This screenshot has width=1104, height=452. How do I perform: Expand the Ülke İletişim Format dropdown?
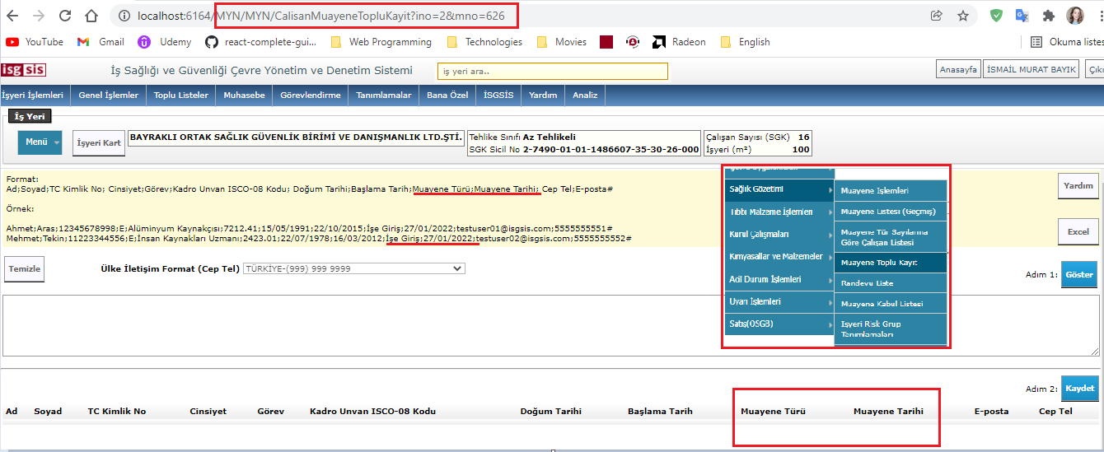353,268
